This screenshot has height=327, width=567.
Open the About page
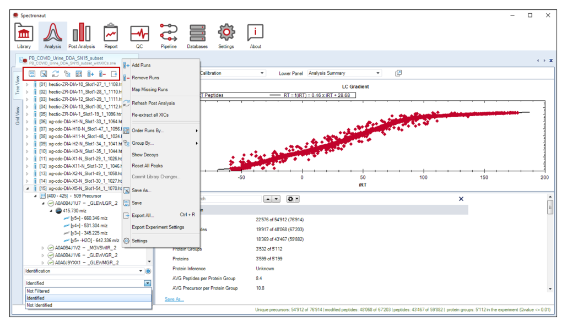(x=255, y=36)
